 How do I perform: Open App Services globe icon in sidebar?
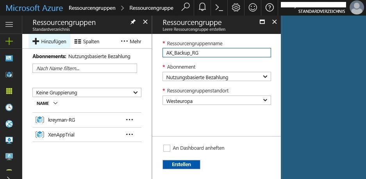(9, 124)
